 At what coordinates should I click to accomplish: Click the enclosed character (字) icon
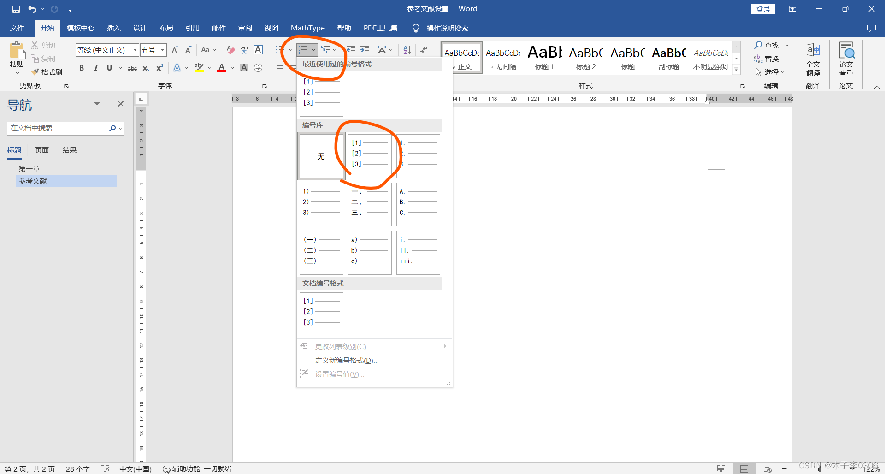click(258, 68)
